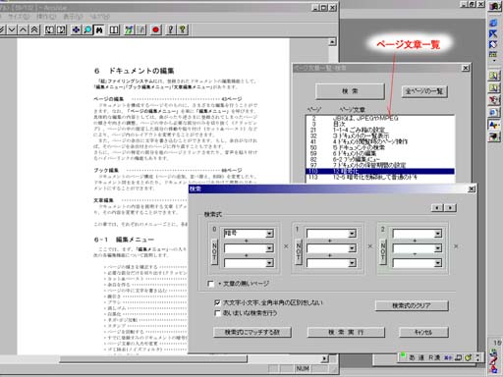
Task: Close the 検索 dialog with its X button
Action: pyautogui.click(x=472, y=189)
